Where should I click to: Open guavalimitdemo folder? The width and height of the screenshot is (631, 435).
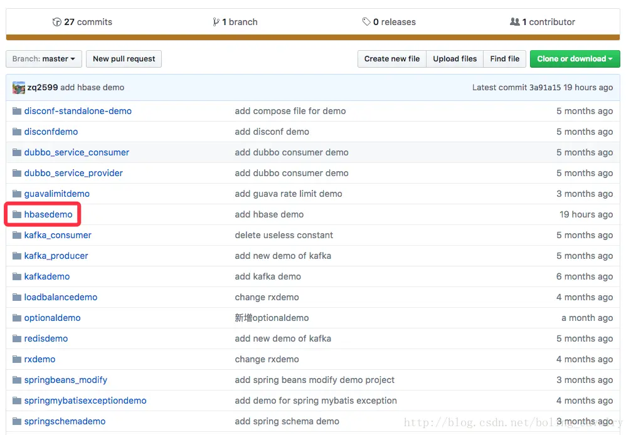[x=56, y=194]
